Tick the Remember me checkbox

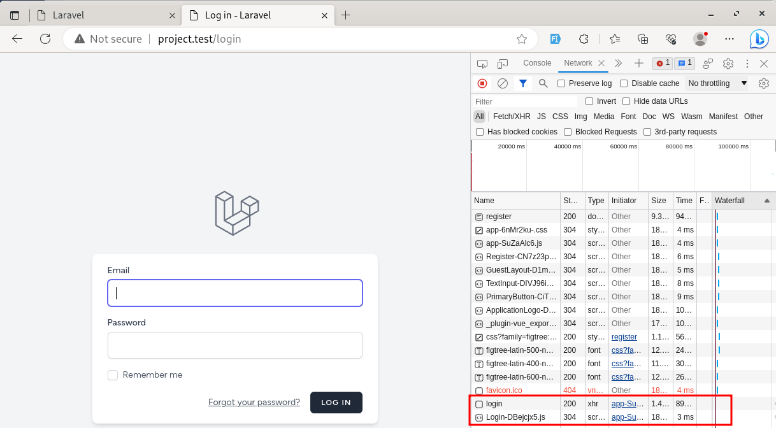(113, 375)
